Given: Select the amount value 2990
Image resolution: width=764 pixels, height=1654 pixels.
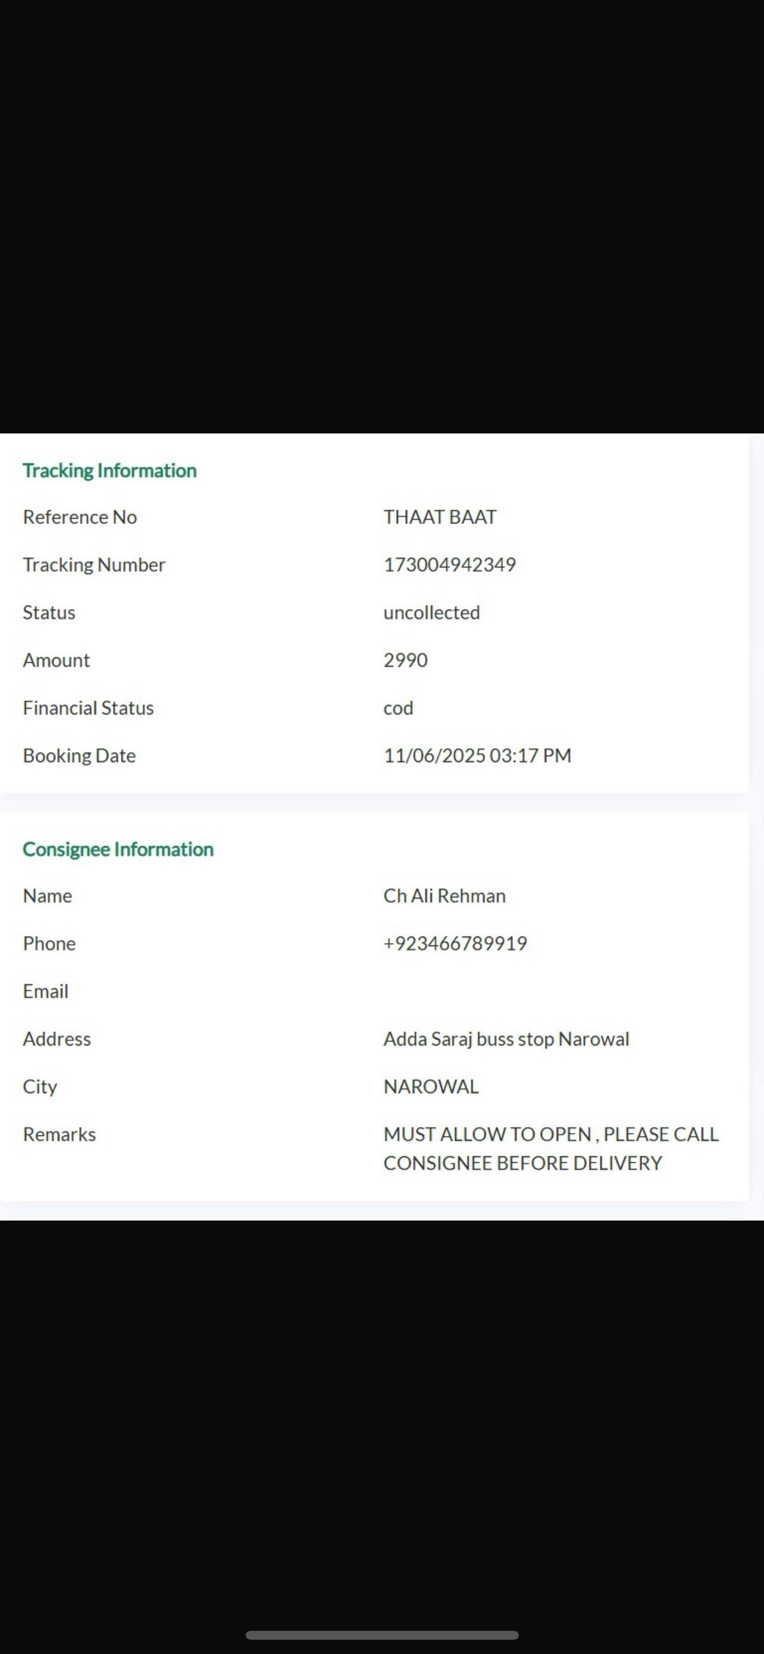Looking at the screenshot, I should [405, 660].
